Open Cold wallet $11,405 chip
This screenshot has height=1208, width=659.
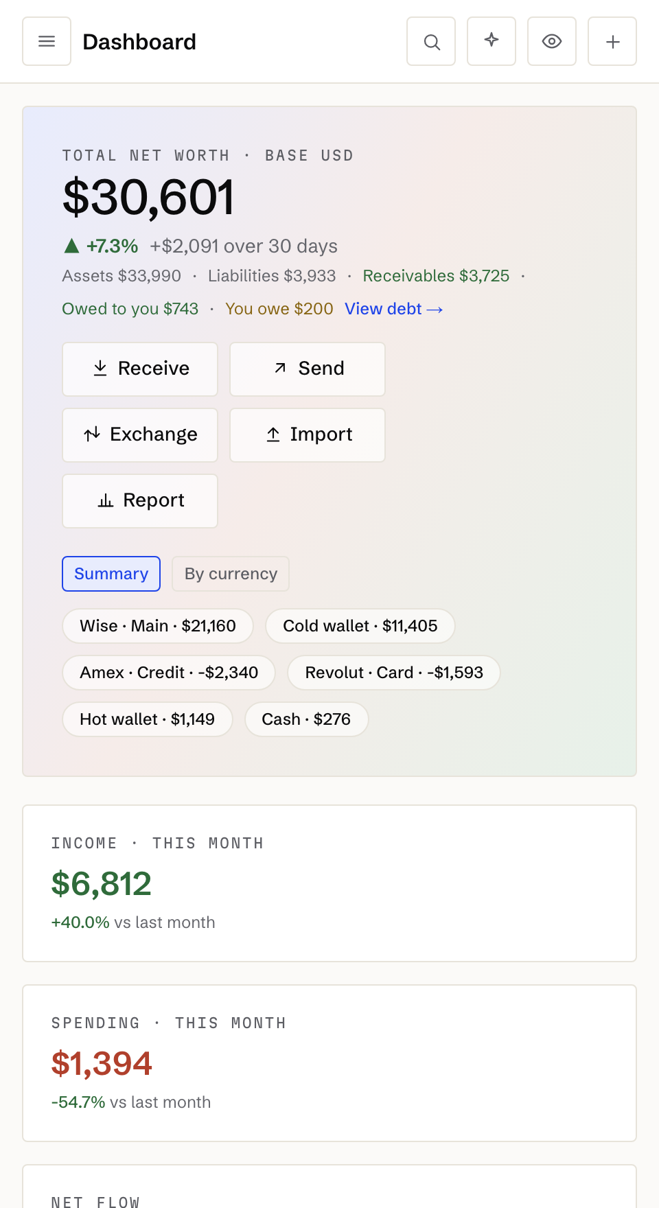pyautogui.click(x=360, y=626)
